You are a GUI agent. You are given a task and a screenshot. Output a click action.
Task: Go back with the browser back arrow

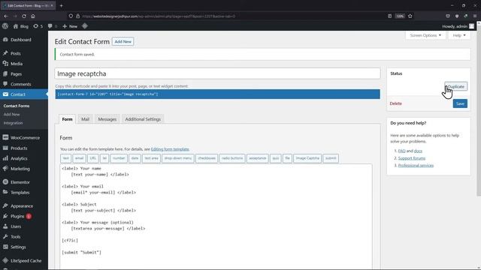(x=6, y=16)
